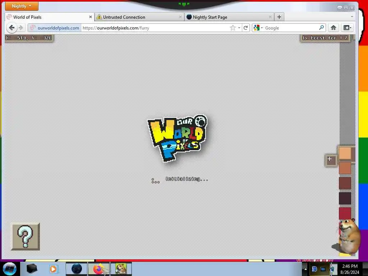Choose the crimson red color swatch
Image resolution: width=368 pixels, height=276 pixels.
tap(345, 213)
